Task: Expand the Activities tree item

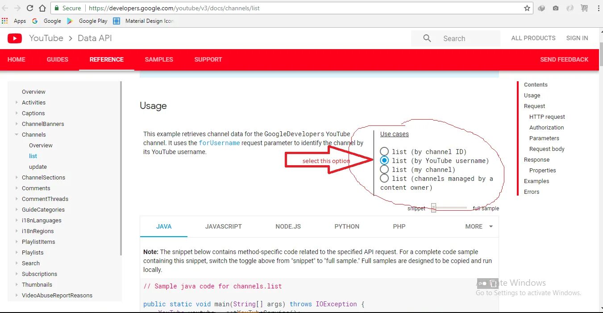Action: [x=17, y=102]
